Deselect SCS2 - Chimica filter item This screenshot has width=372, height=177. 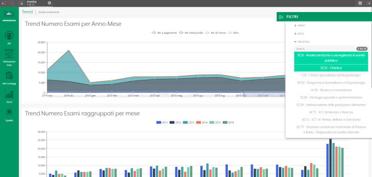click(x=331, y=68)
